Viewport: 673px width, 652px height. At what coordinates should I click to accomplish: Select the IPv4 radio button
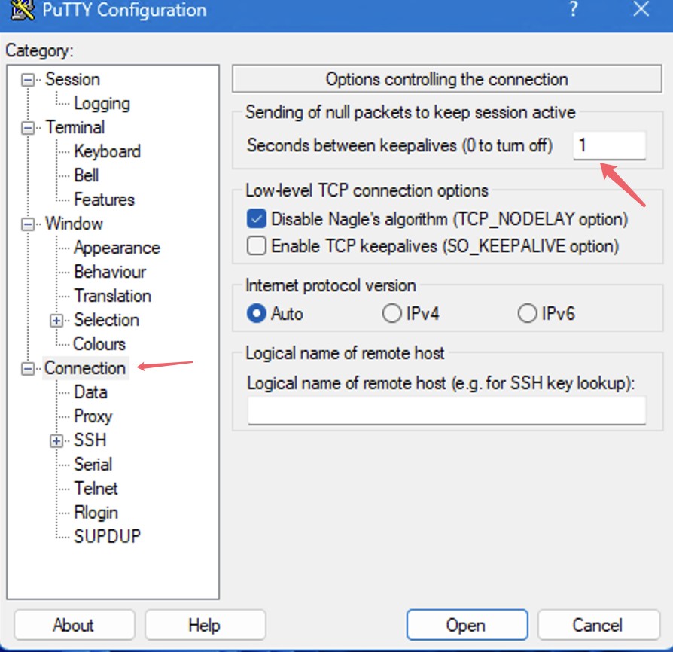pyautogui.click(x=391, y=313)
